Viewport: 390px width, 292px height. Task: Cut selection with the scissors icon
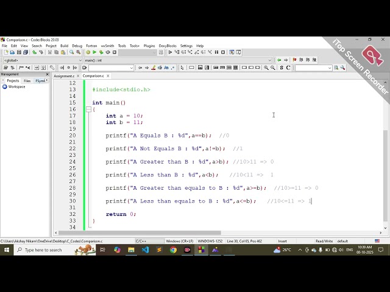click(50, 52)
